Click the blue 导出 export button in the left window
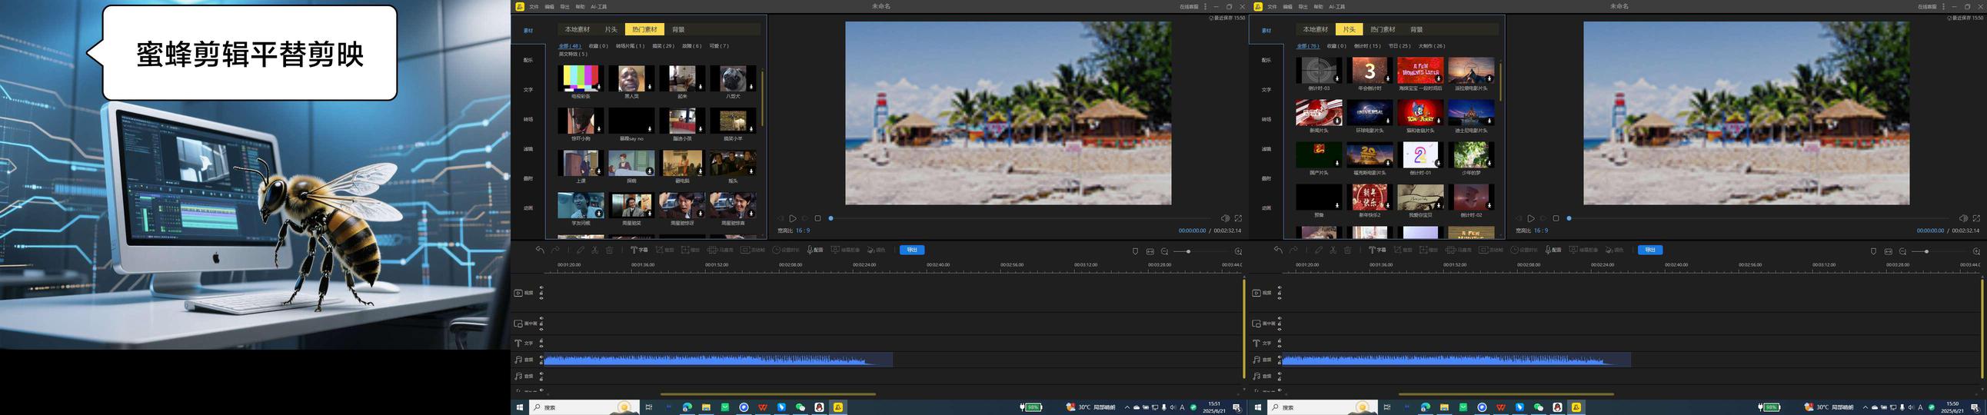The image size is (1987, 415). coord(912,250)
